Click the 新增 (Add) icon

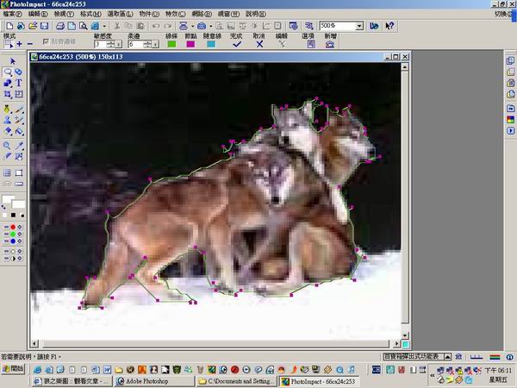pyautogui.click(x=330, y=44)
